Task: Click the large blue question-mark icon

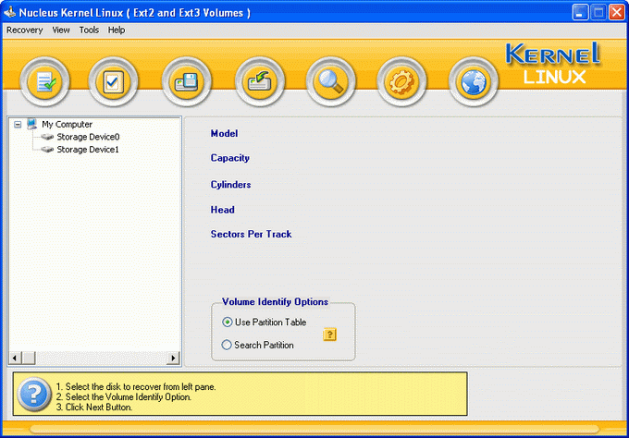Action: 34,395
